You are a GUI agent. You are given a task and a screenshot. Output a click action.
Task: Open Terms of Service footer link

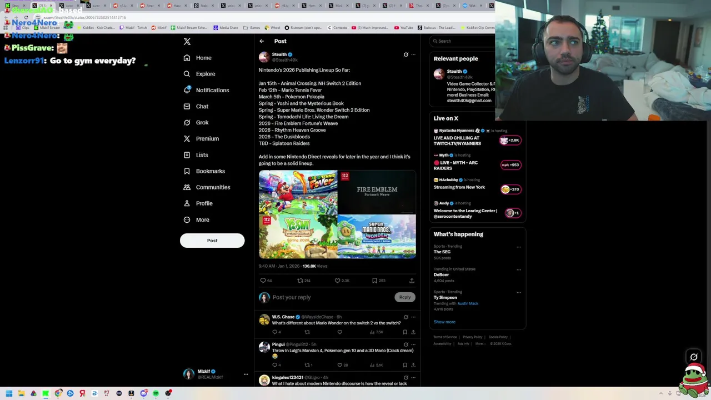(x=445, y=337)
